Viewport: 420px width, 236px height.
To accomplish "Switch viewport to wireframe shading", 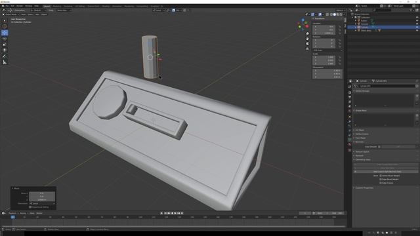I will 331,14.
